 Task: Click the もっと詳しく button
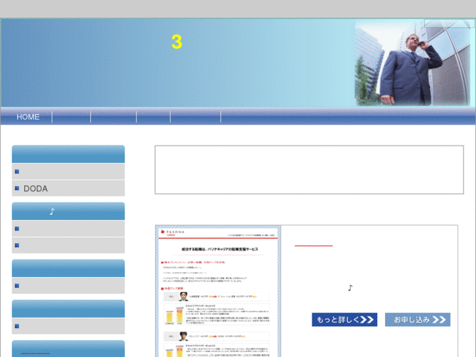pyautogui.click(x=344, y=320)
